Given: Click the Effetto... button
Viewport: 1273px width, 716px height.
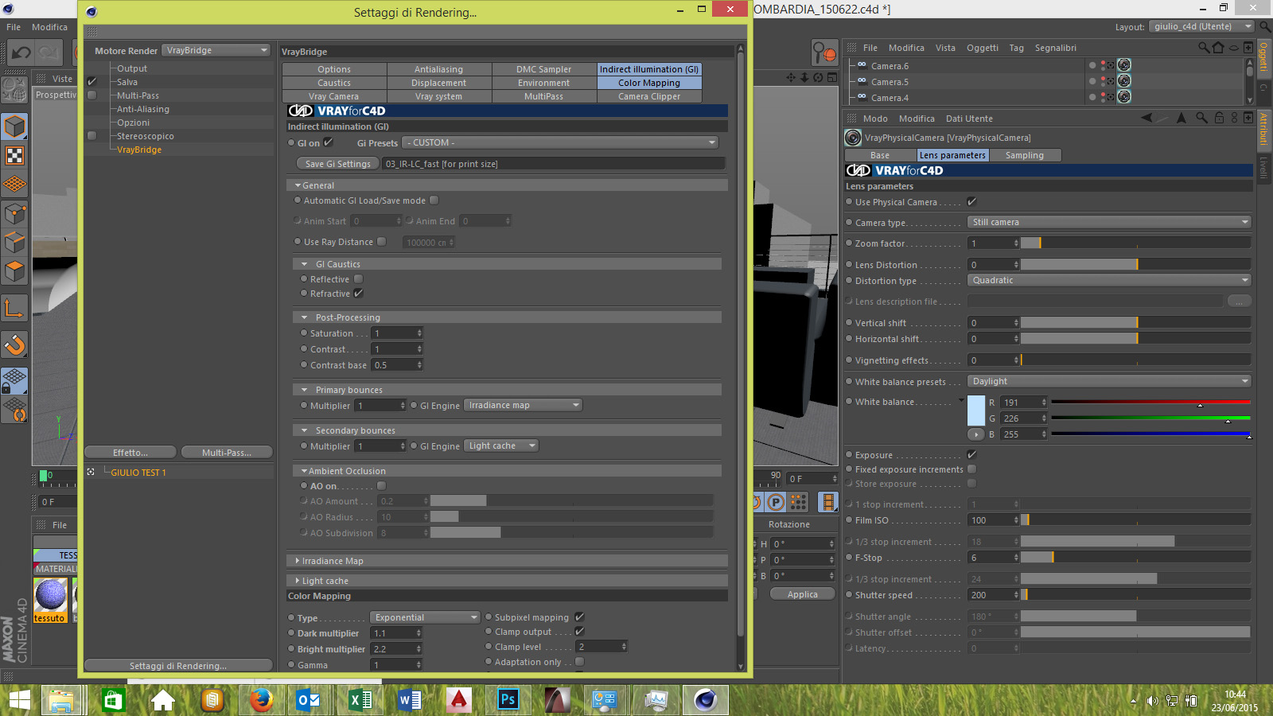Looking at the screenshot, I should pyautogui.click(x=130, y=453).
